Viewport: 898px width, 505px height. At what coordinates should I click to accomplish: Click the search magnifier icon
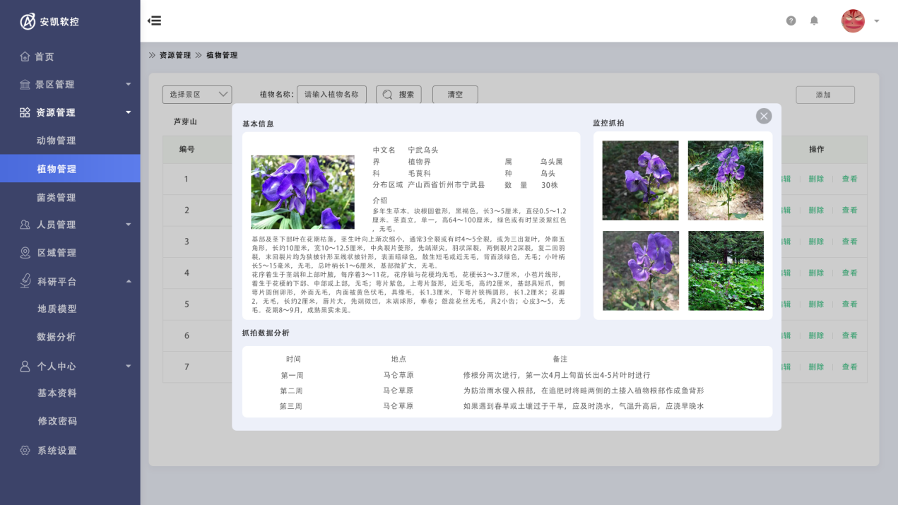388,95
